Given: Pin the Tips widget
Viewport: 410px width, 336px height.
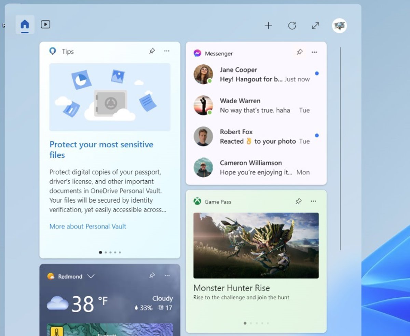Looking at the screenshot, I should point(152,51).
